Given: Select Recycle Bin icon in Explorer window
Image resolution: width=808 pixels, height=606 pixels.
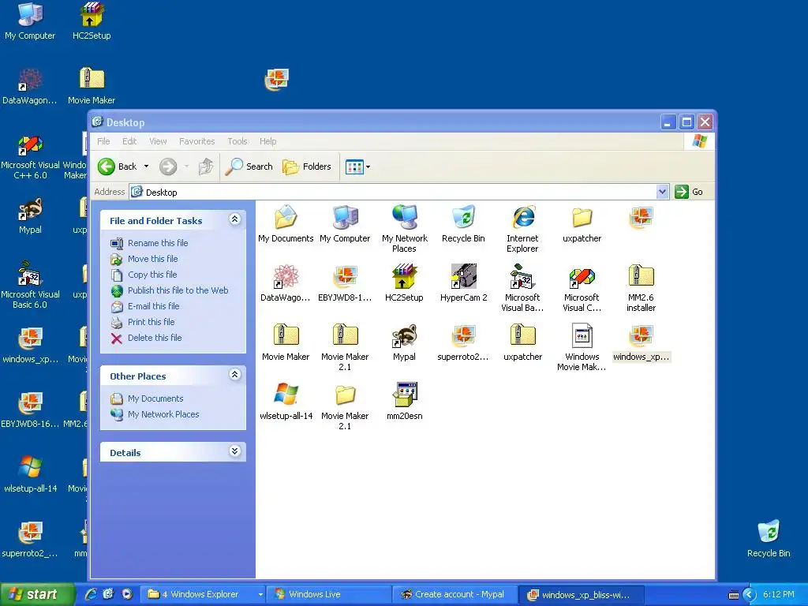Looking at the screenshot, I should 463,223.
